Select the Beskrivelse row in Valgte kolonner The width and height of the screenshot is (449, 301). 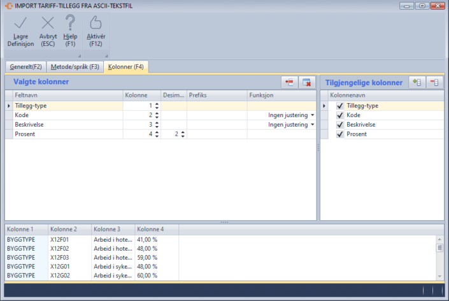tap(64, 125)
